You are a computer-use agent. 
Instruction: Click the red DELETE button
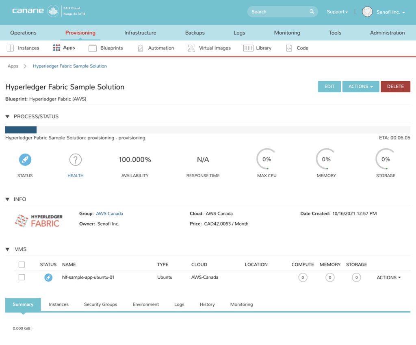(x=395, y=87)
